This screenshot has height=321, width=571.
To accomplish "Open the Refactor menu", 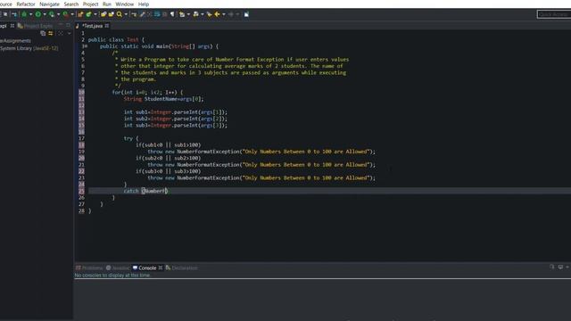I will [26, 4].
